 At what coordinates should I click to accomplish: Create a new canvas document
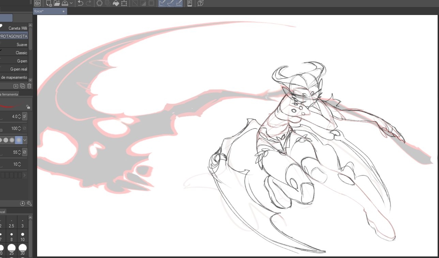pyautogui.click(x=49, y=3)
